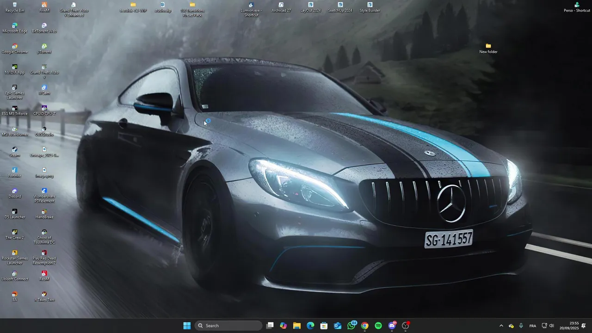Viewport: 592px width, 333px height.
Task: Select the Fortnite desktop icon
Action: (15, 173)
